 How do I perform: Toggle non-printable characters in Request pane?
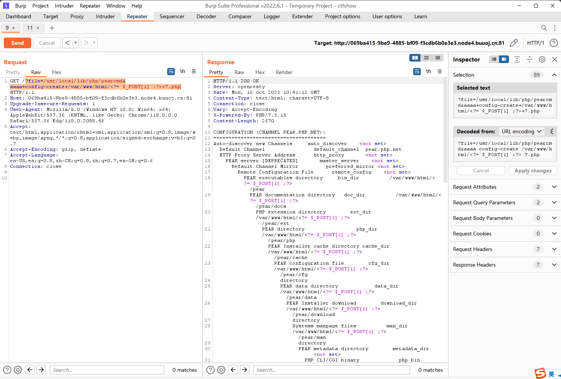182,71
